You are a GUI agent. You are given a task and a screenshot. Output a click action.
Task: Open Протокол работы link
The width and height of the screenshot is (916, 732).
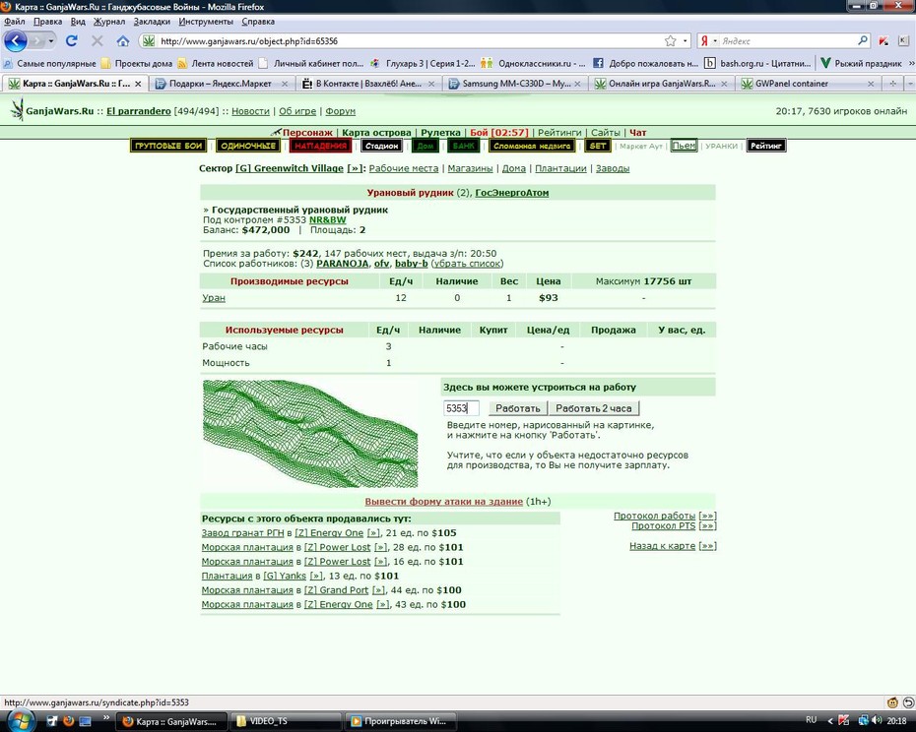point(654,516)
